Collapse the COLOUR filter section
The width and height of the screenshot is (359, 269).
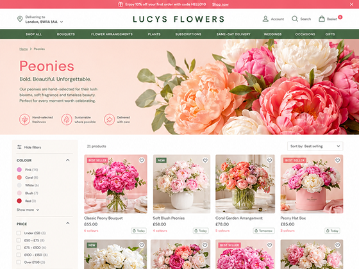67,160
